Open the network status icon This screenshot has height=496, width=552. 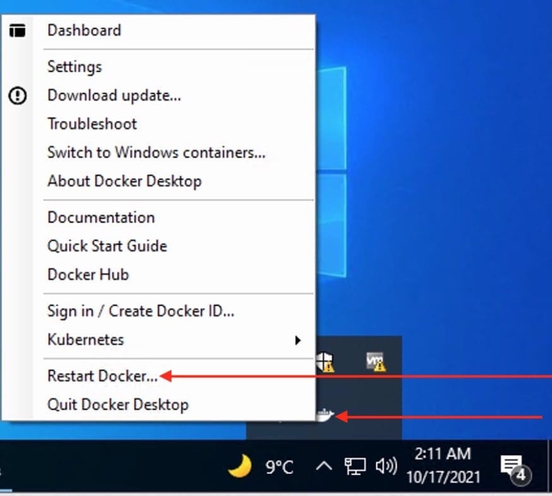[x=354, y=467]
